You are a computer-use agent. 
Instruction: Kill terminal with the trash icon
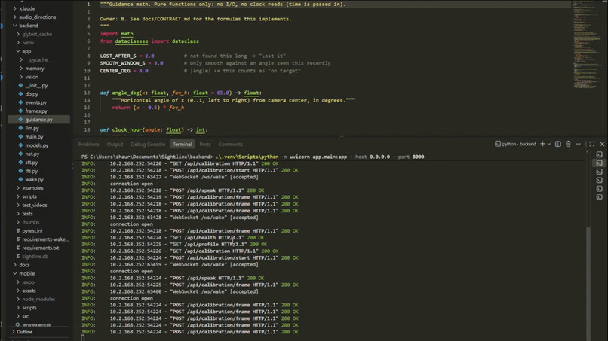pos(568,144)
